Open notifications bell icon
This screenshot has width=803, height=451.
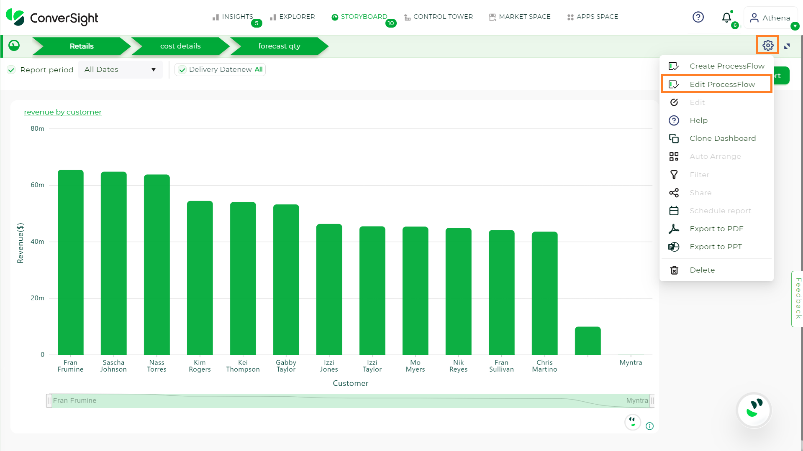point(727,18)
